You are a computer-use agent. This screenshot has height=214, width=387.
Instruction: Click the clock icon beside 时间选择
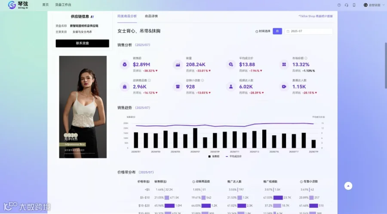(257, 31)
